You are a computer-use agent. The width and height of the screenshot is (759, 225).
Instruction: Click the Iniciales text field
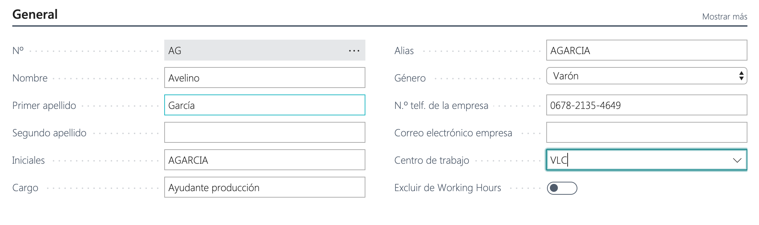[x=264, y=160]
